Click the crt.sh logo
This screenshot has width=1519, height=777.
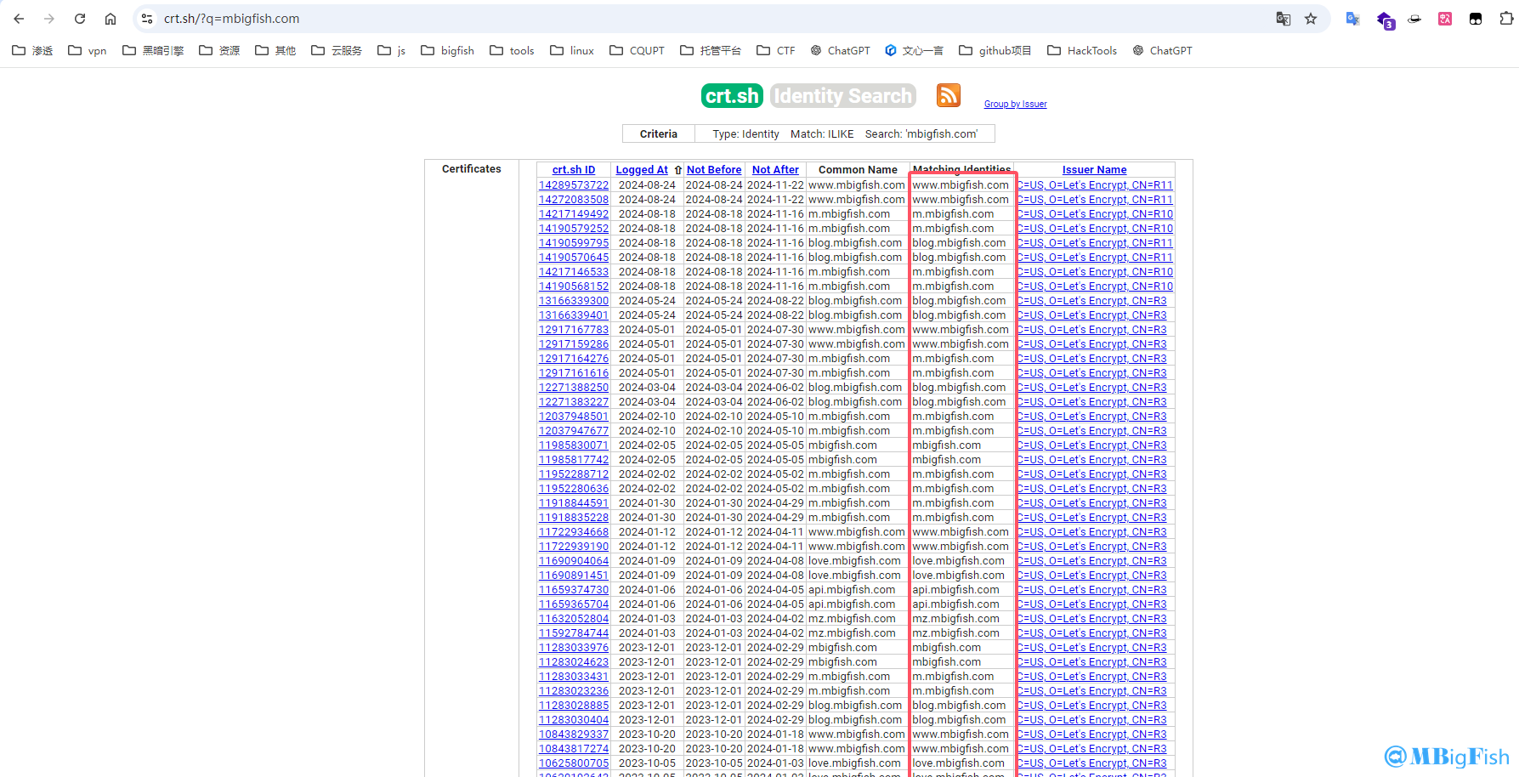[732, 96]
